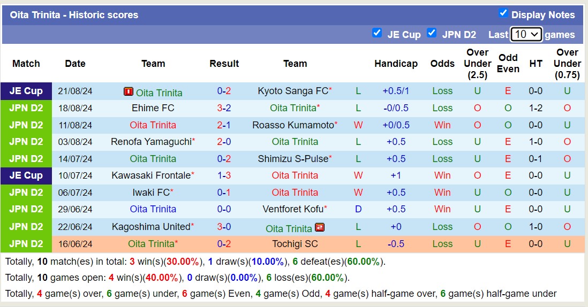Toggle the Display Notes checkbox

click(x=503, y=13)
